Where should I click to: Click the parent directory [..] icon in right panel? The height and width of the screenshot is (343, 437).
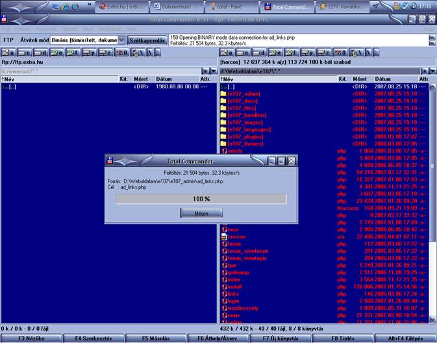coord(224,86)
